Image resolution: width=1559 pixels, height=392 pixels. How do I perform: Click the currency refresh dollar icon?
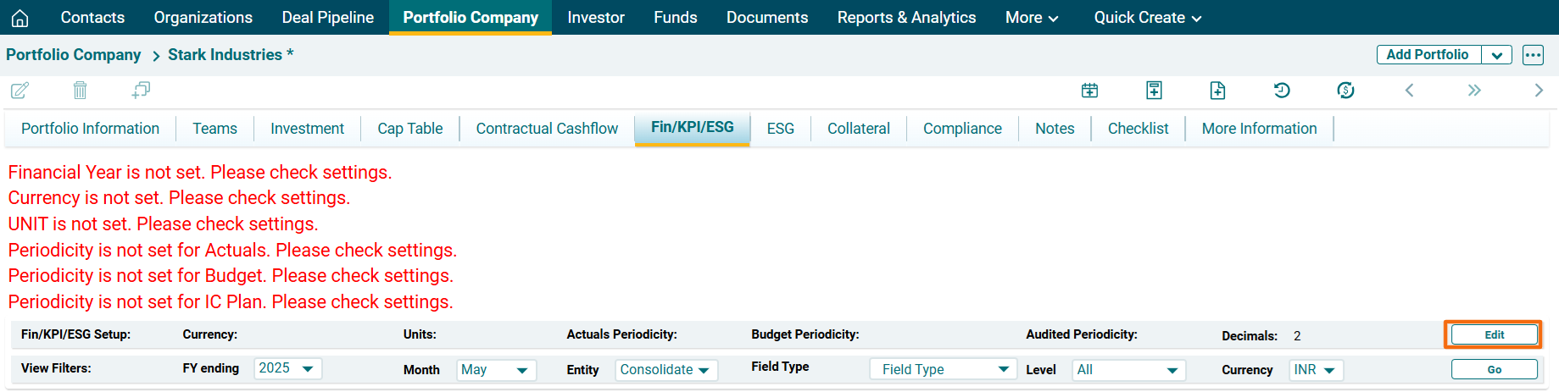point(1345,91)
